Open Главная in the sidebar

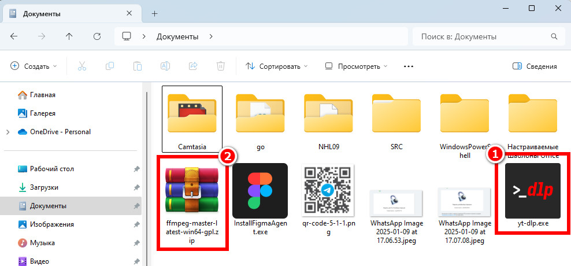pyautogui.click(x=36, y=95)
